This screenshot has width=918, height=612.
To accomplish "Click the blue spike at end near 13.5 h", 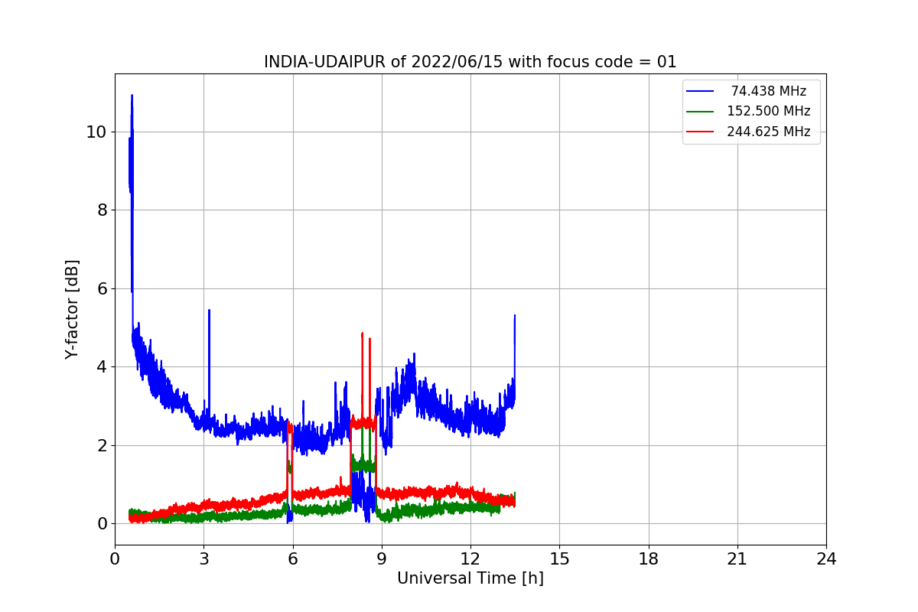I will [515, 316].
